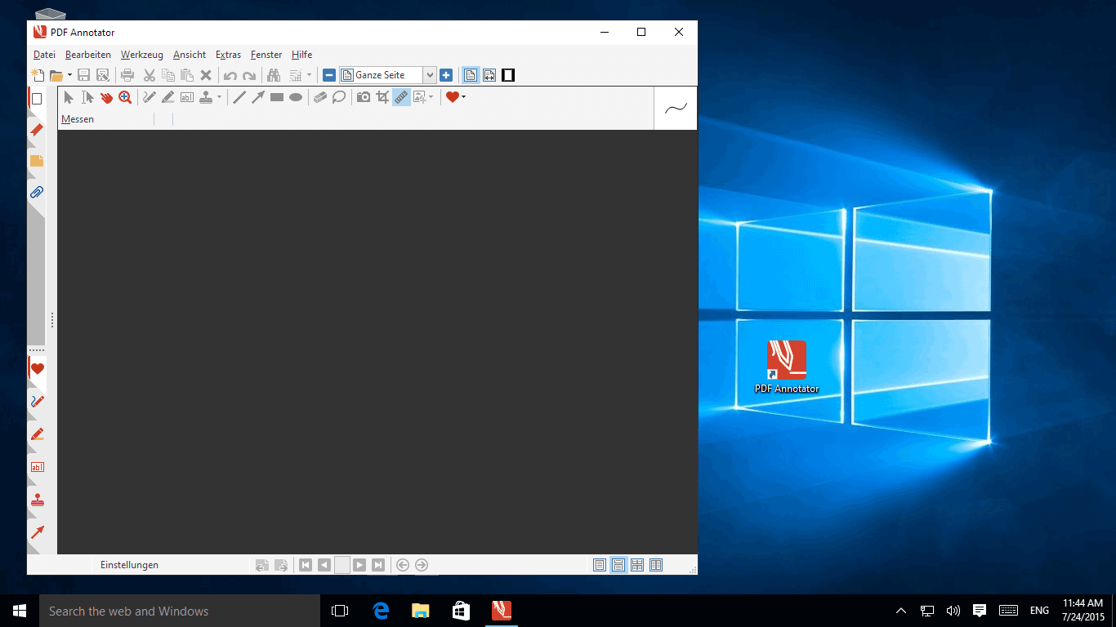
Task: Open the favorites heart dropdown
Action: click(464, 97)
